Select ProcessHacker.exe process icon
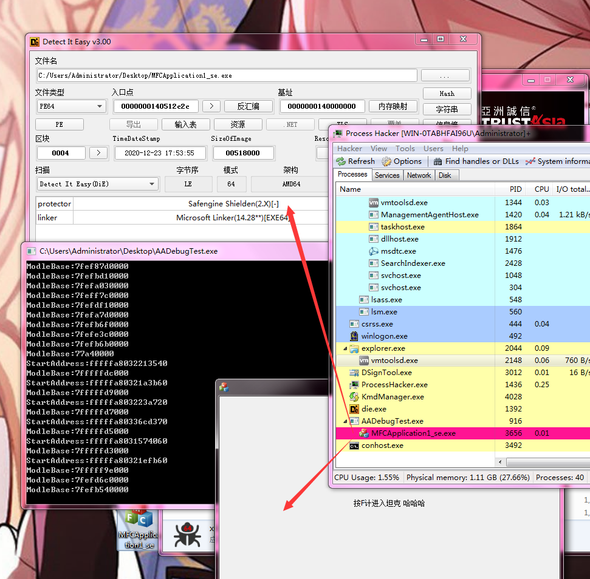 [x=354, y=385]
